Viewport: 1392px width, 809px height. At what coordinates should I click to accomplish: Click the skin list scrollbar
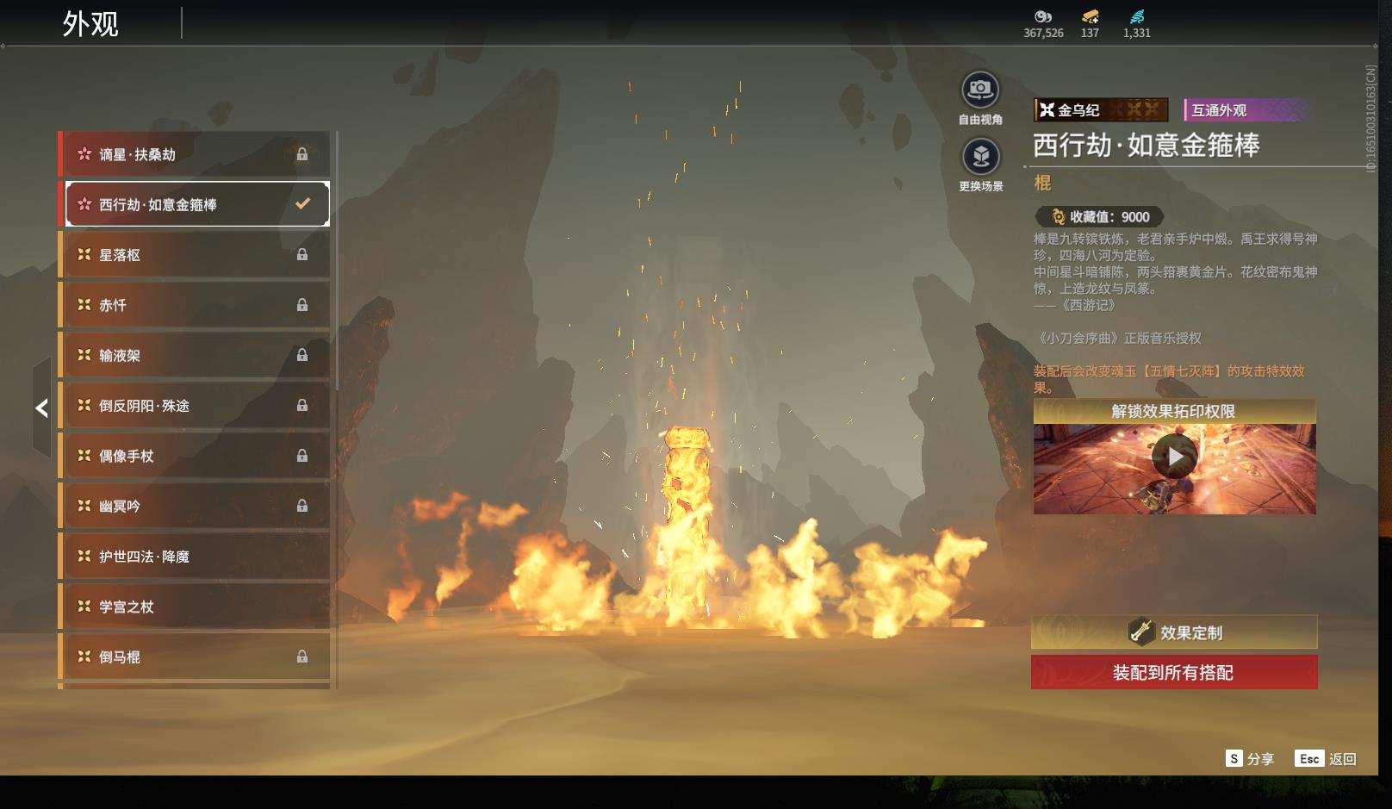coord(336,261)
